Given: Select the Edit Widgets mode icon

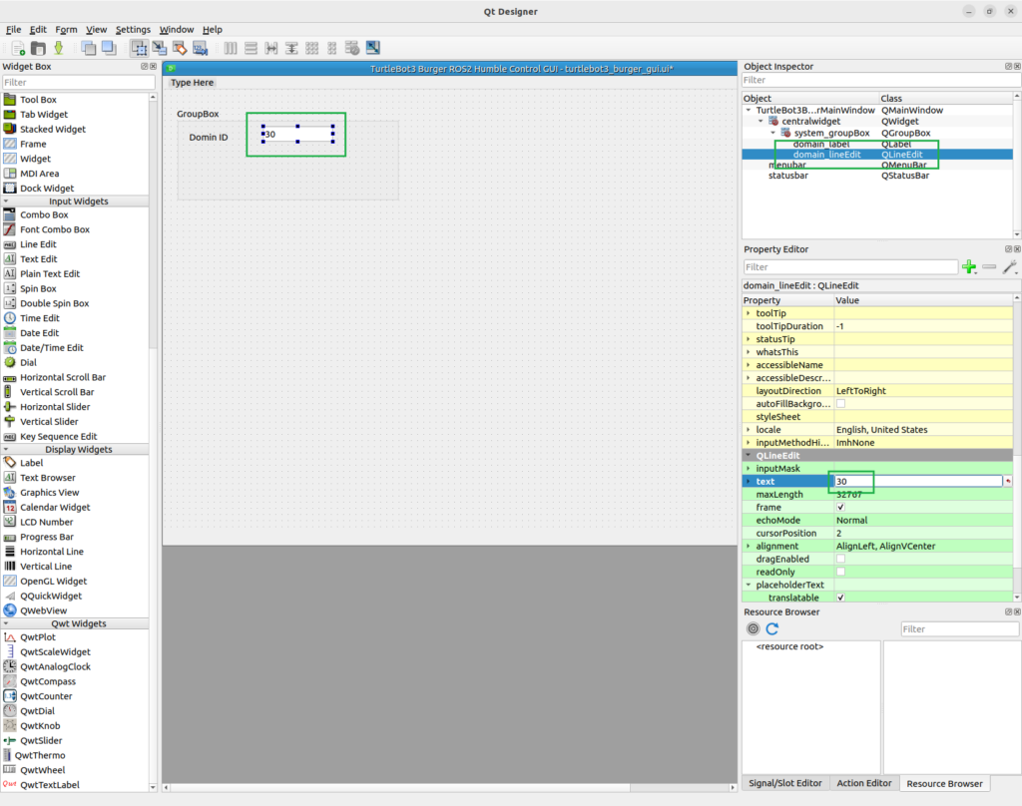Looking at the screenshot, I should tap(139, 48).
